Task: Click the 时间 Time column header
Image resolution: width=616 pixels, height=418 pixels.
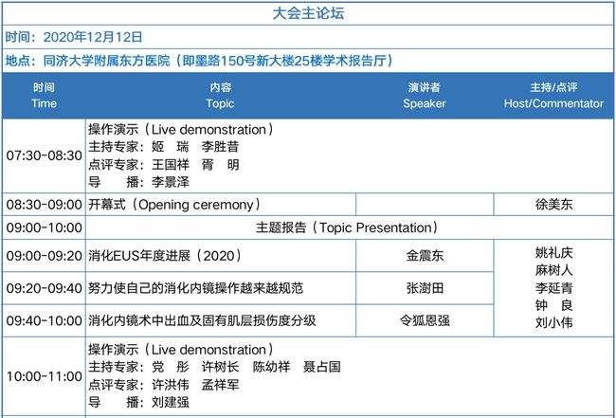Action: coord(44,96)
